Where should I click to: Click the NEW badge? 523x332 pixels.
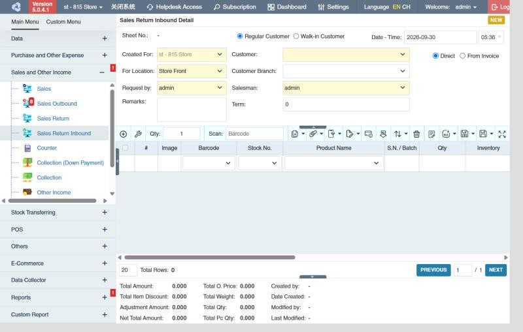(x=496, y=20)
